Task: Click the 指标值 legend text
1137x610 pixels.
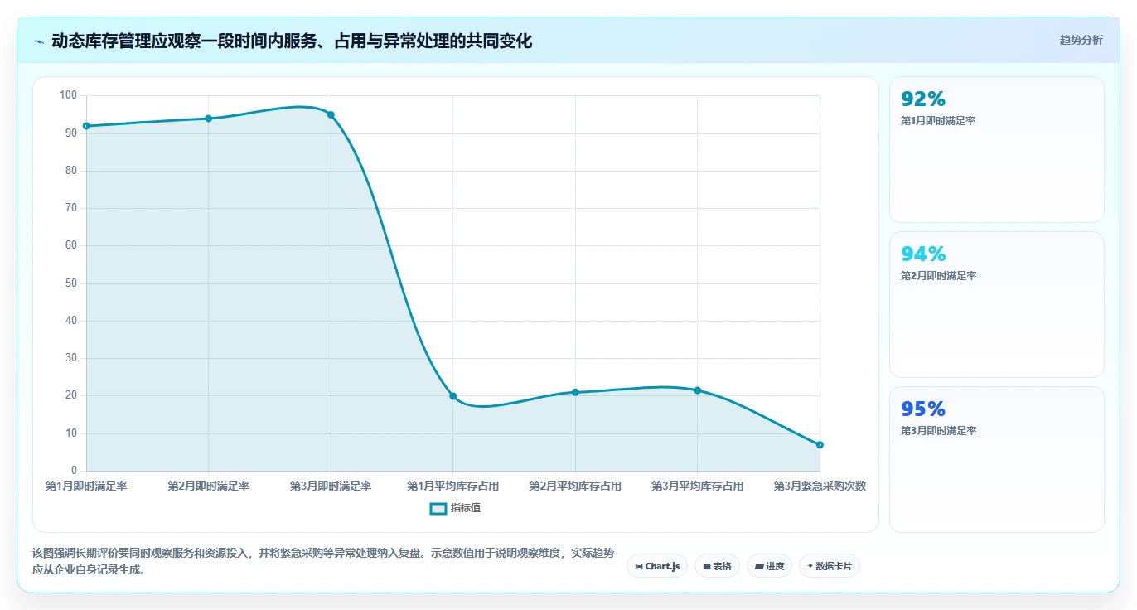Action: (466, 508)
